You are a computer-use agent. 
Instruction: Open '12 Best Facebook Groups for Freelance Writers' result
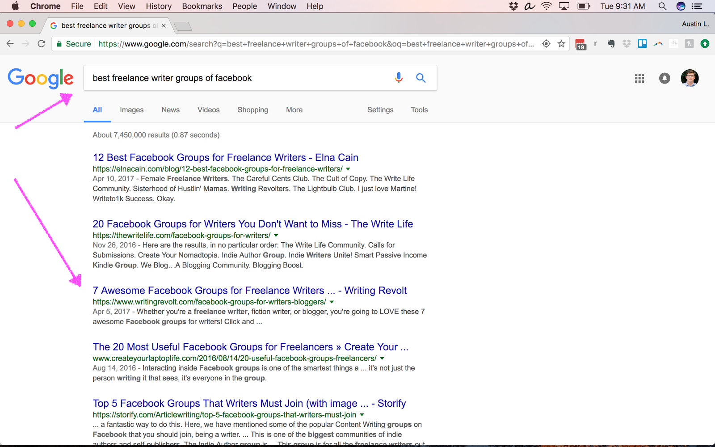point(226,157)
